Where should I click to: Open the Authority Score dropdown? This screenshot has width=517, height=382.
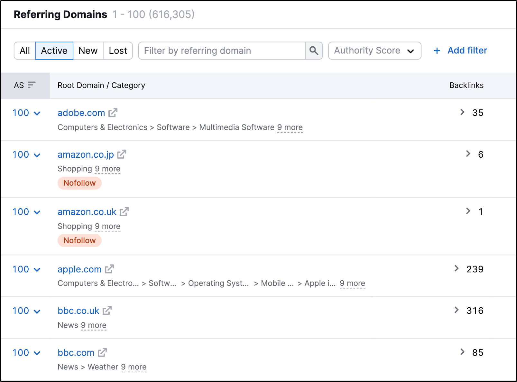[374, 51]
